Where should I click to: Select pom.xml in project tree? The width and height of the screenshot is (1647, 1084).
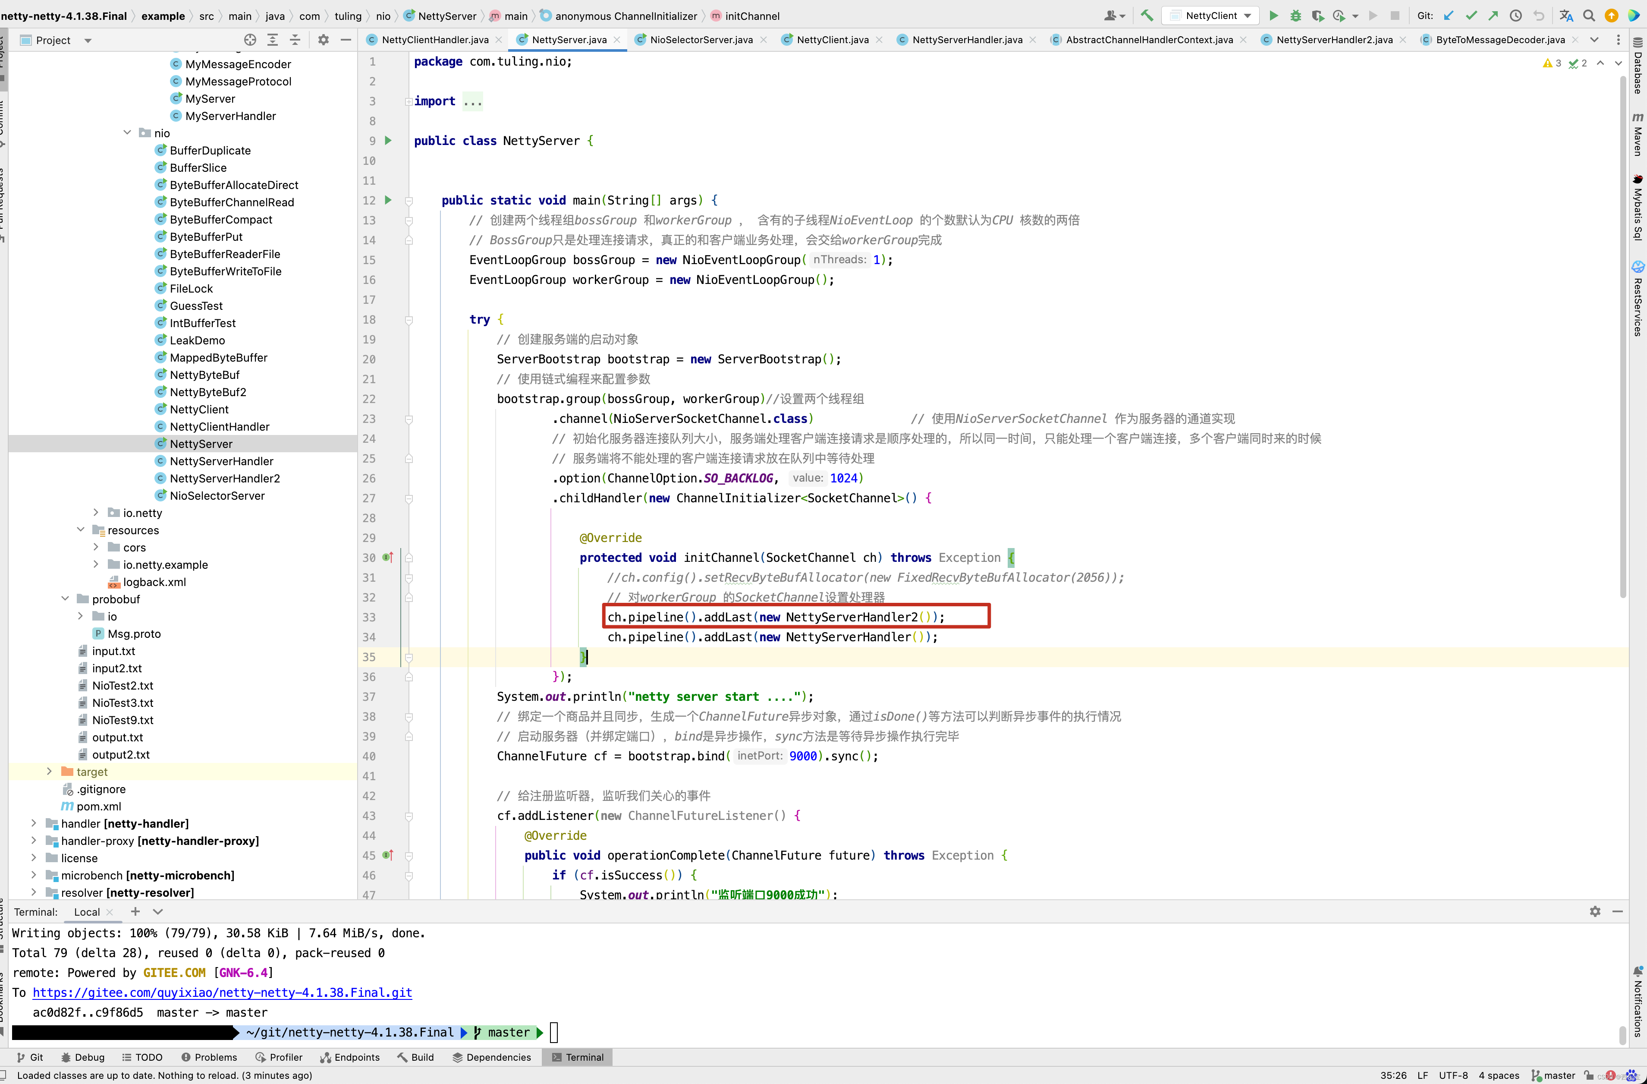click(x=98, y=806)
